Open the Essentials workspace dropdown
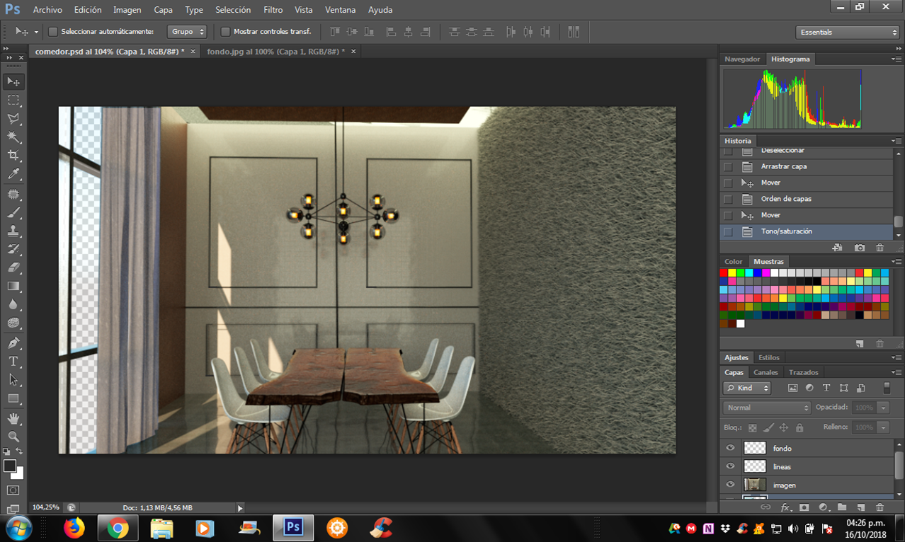The width and height of the screenshot is (905, 542). 847,33
